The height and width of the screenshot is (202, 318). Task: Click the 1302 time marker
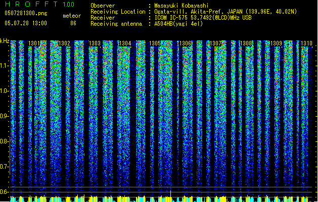click(x=64, y=43)
